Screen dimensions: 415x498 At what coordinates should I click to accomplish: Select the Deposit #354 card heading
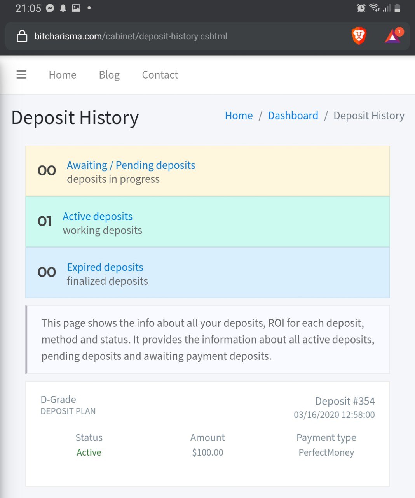(345, 401)
